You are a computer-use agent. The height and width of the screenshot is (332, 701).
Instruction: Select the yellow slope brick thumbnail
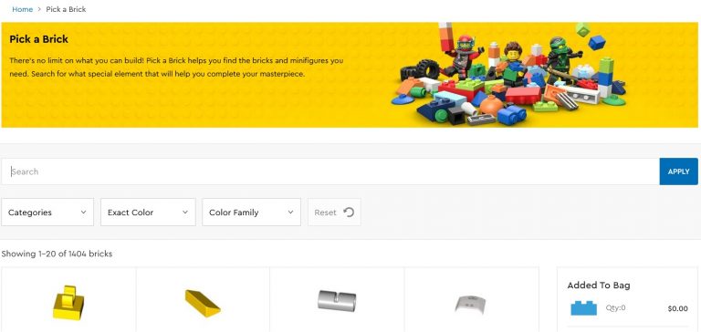(x=203, y=303)
